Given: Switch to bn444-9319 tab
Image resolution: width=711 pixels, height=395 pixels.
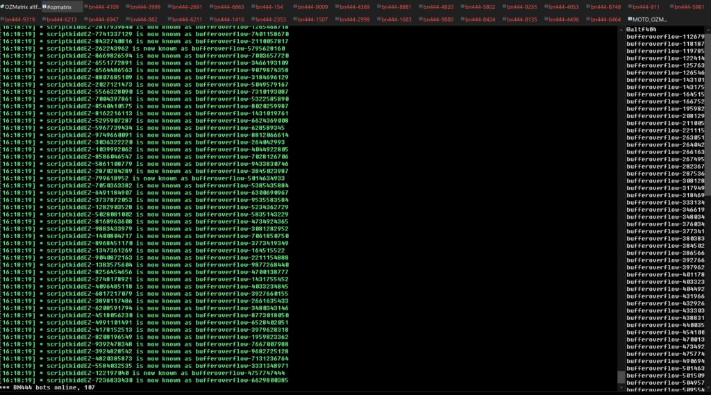Looking at the screenshot, I should (x=17, y=19).
